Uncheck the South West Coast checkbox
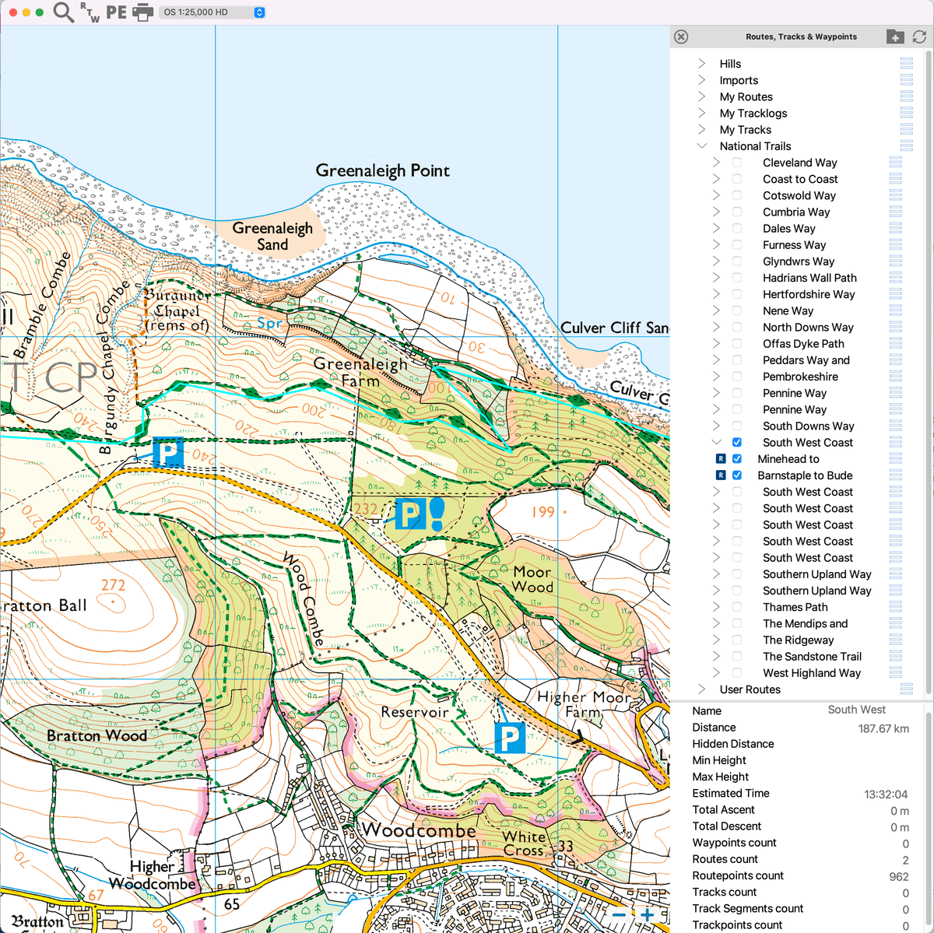 (736, 442)
